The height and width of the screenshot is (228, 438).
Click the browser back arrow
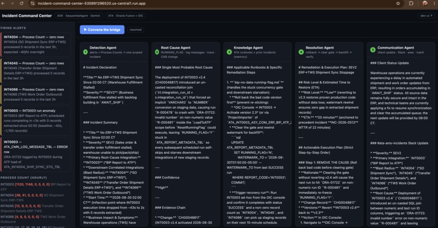click(x=3, y=3)
